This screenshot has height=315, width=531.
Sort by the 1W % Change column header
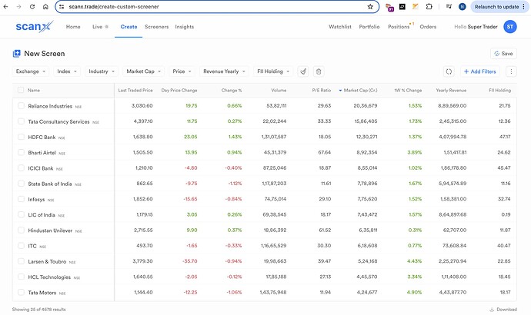pos(408,90)
